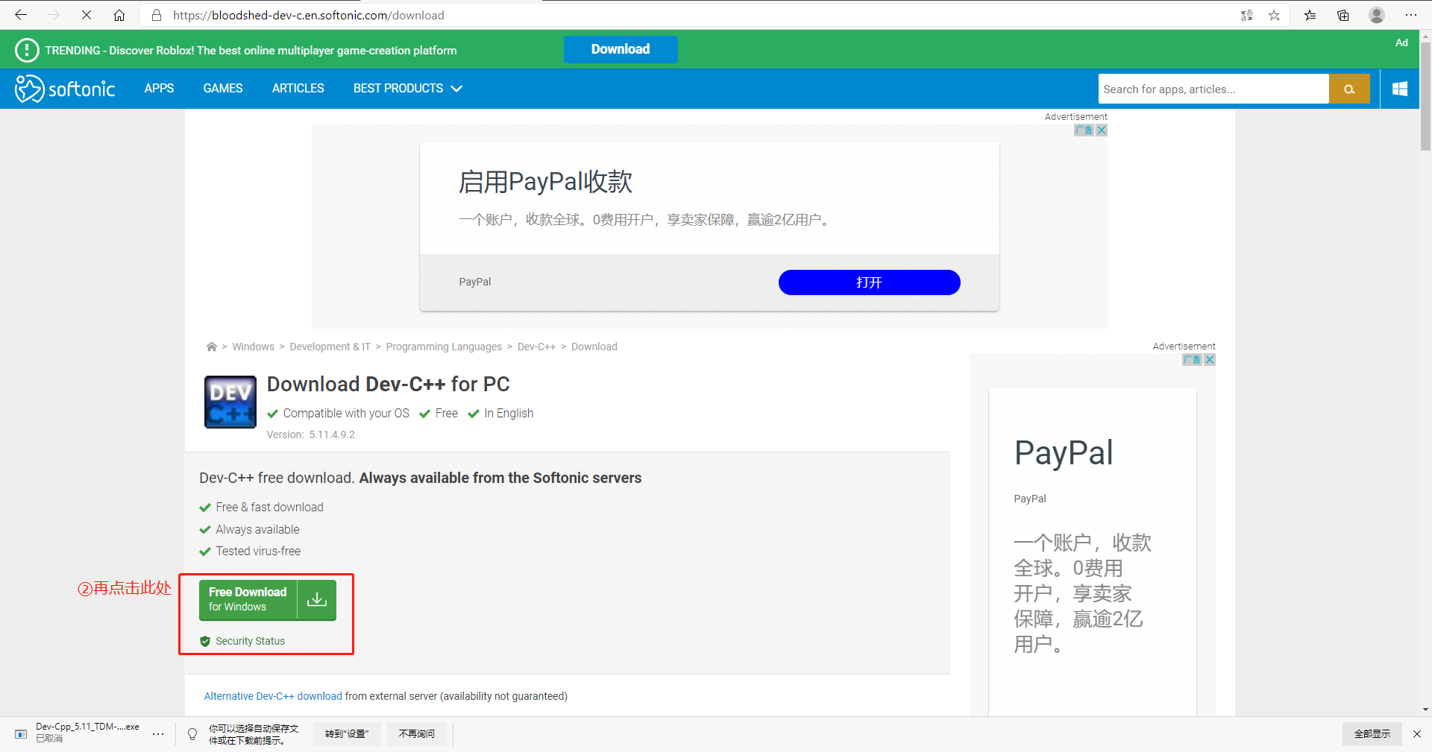
Task: Click the 不再询问 button in the download bar
Action: [416, 733]
